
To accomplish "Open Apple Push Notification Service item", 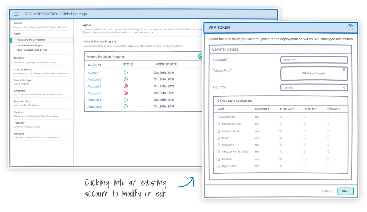I will pos(32,50).
